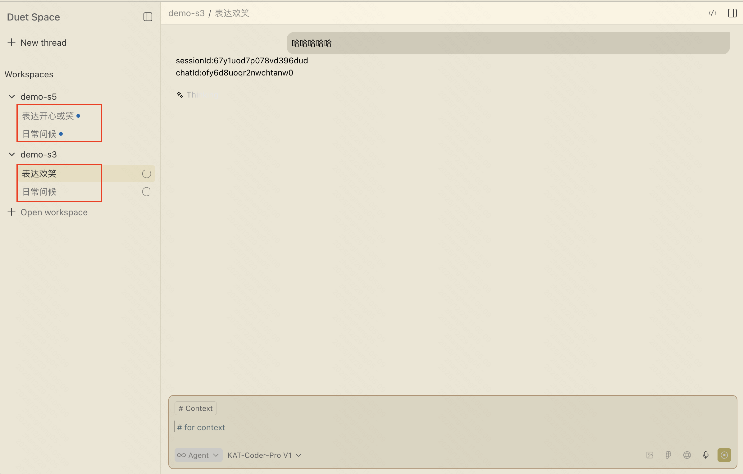Select the 表达开心或笑 thread
Screen dimensions: 743x474
[48, 116]
